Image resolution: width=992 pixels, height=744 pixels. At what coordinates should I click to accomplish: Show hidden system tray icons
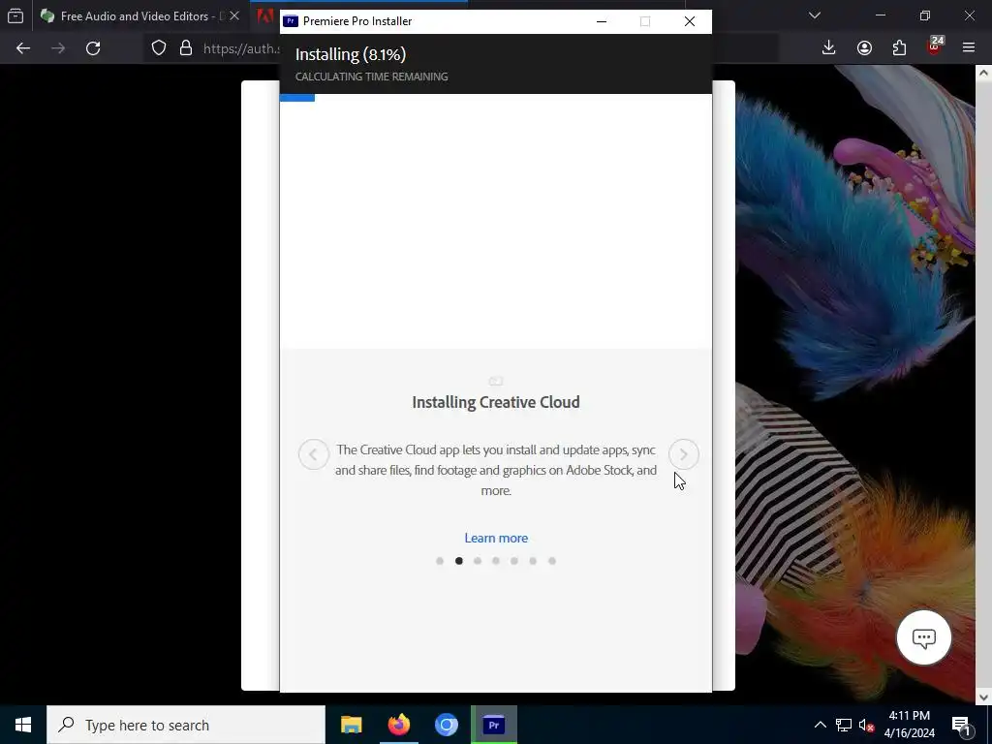tap(820, 725)
